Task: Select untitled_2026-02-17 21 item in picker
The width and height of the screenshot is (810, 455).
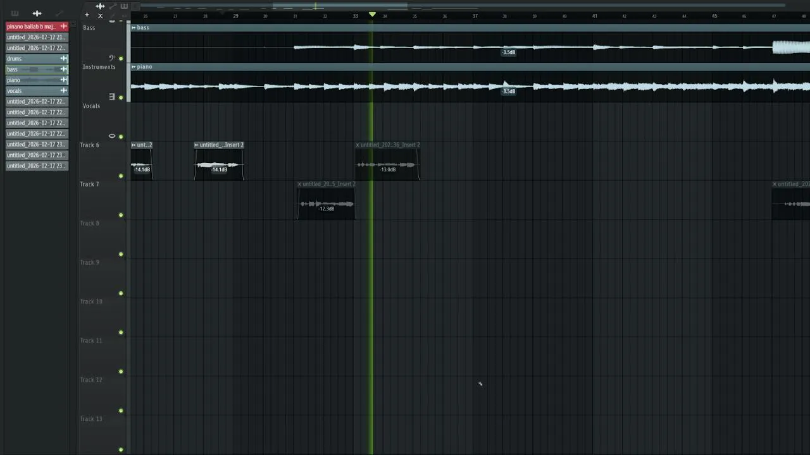Action: 37,37
